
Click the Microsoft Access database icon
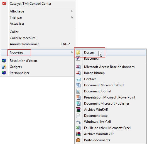point(78,67)
